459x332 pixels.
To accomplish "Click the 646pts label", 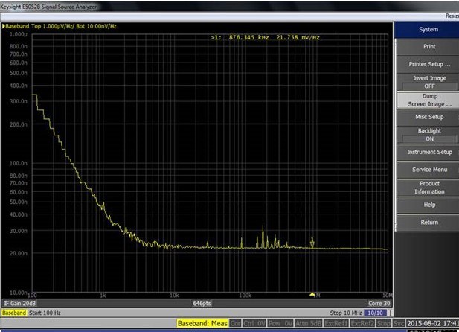I will pyautogui.click(x=202, y=303).
